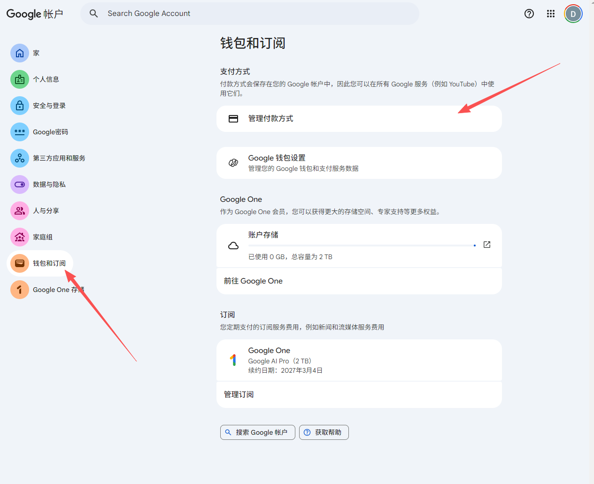The width and height of the screenshot is (594, 484).
Task: Open storage external link icon
Action: (x=487, y=245)
